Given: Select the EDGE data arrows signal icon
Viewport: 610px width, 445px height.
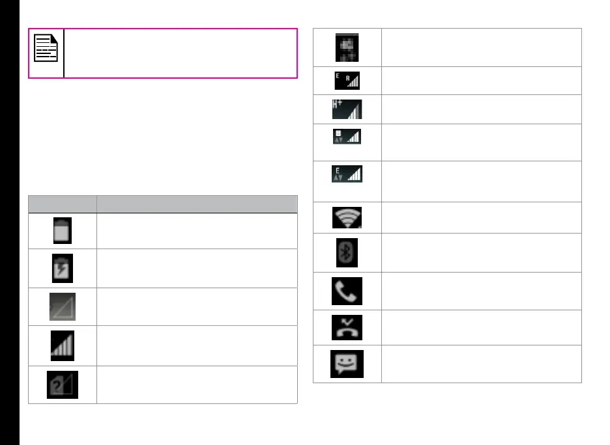Looking at the screenshot, I should [x=347, y=174].
